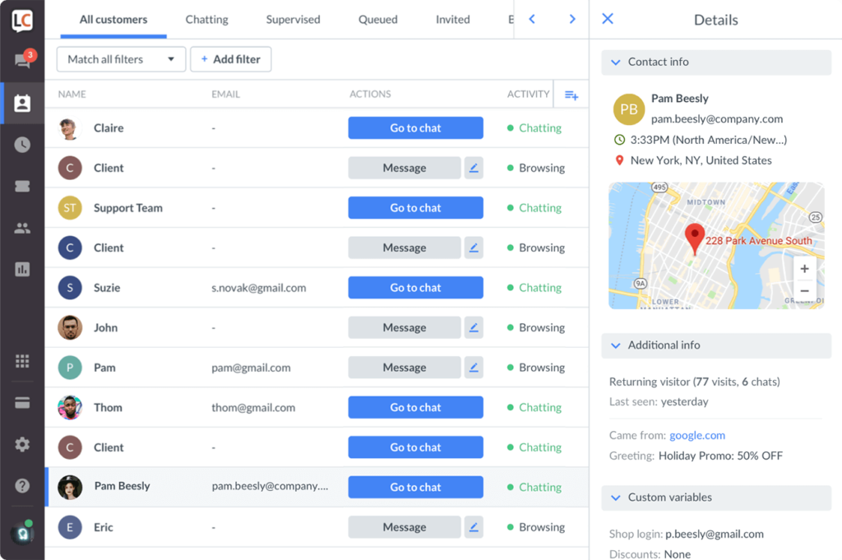Open the Tickets section in the sidebar

(x=21, y=186)
